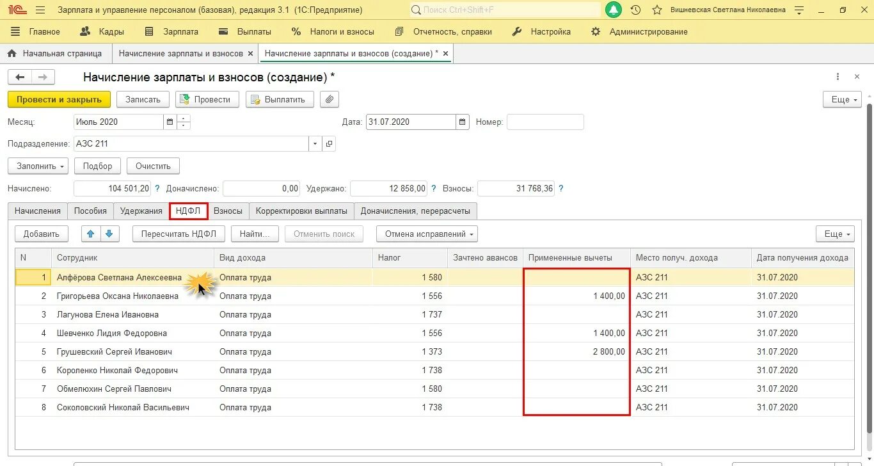This screenshot has width=874, height=466.
Task: Open calendar picker for Дата field
Action: [x=463, y=122]
